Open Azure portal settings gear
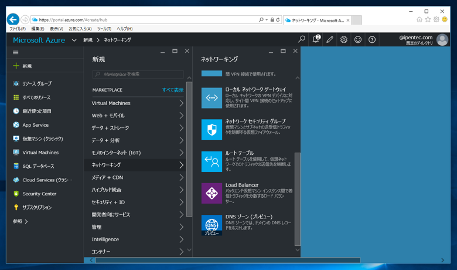 [x=343, y=39]
